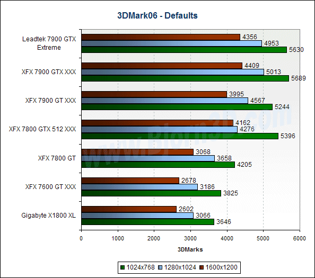Click the 1024x768 legend label
This screenshot has width=315, height=278.
[x=141, y=267]
